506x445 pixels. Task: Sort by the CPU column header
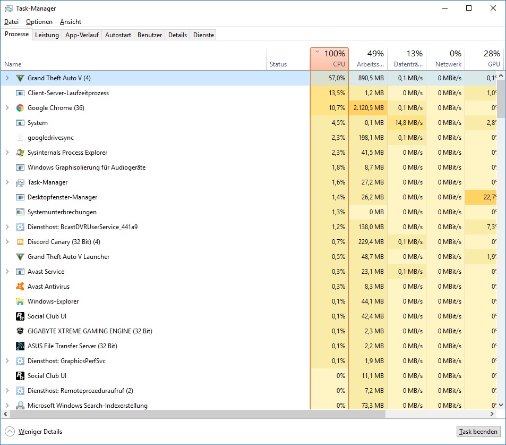pyautogui.click(x=330, y=59)
